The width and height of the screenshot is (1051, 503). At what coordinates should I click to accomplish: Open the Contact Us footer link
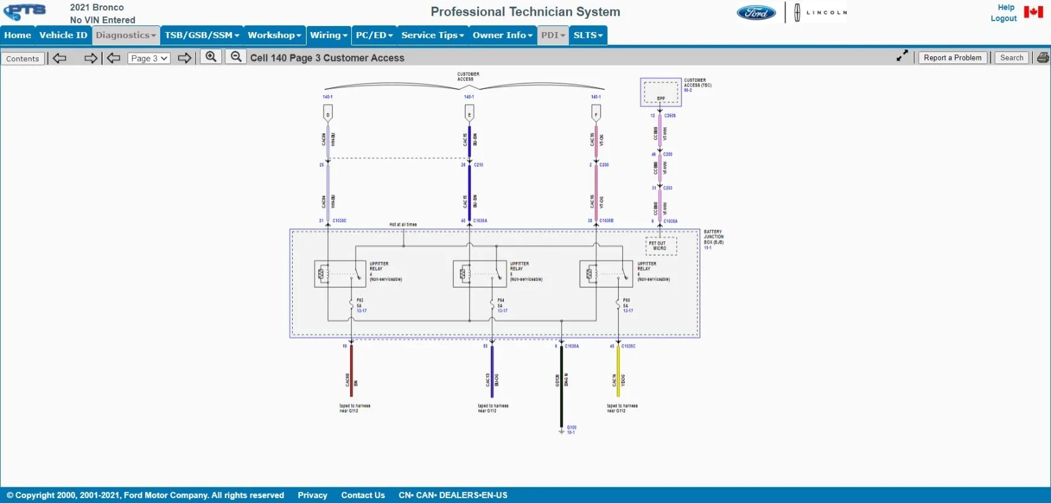[x=363, y=495]
